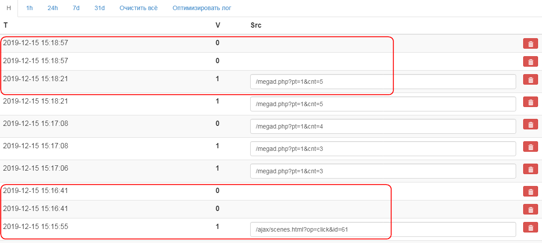Click the Очистить всё link
This screenshot has width=542, height=243.
[x=138, y=8]
